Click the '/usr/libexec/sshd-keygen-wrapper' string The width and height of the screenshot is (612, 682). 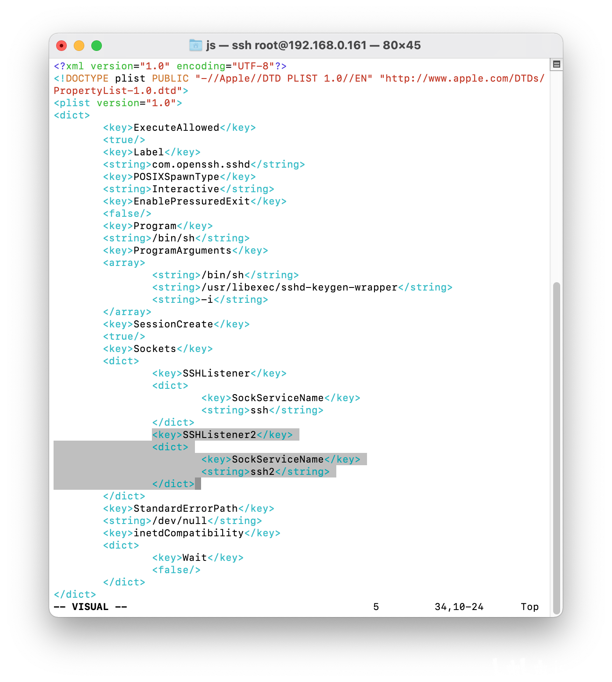tap(299, 287)
